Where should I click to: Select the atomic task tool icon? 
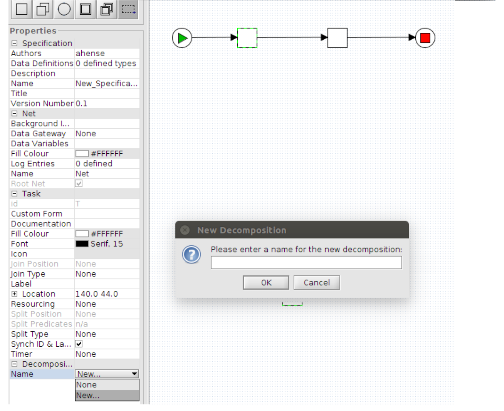point(22,9)
